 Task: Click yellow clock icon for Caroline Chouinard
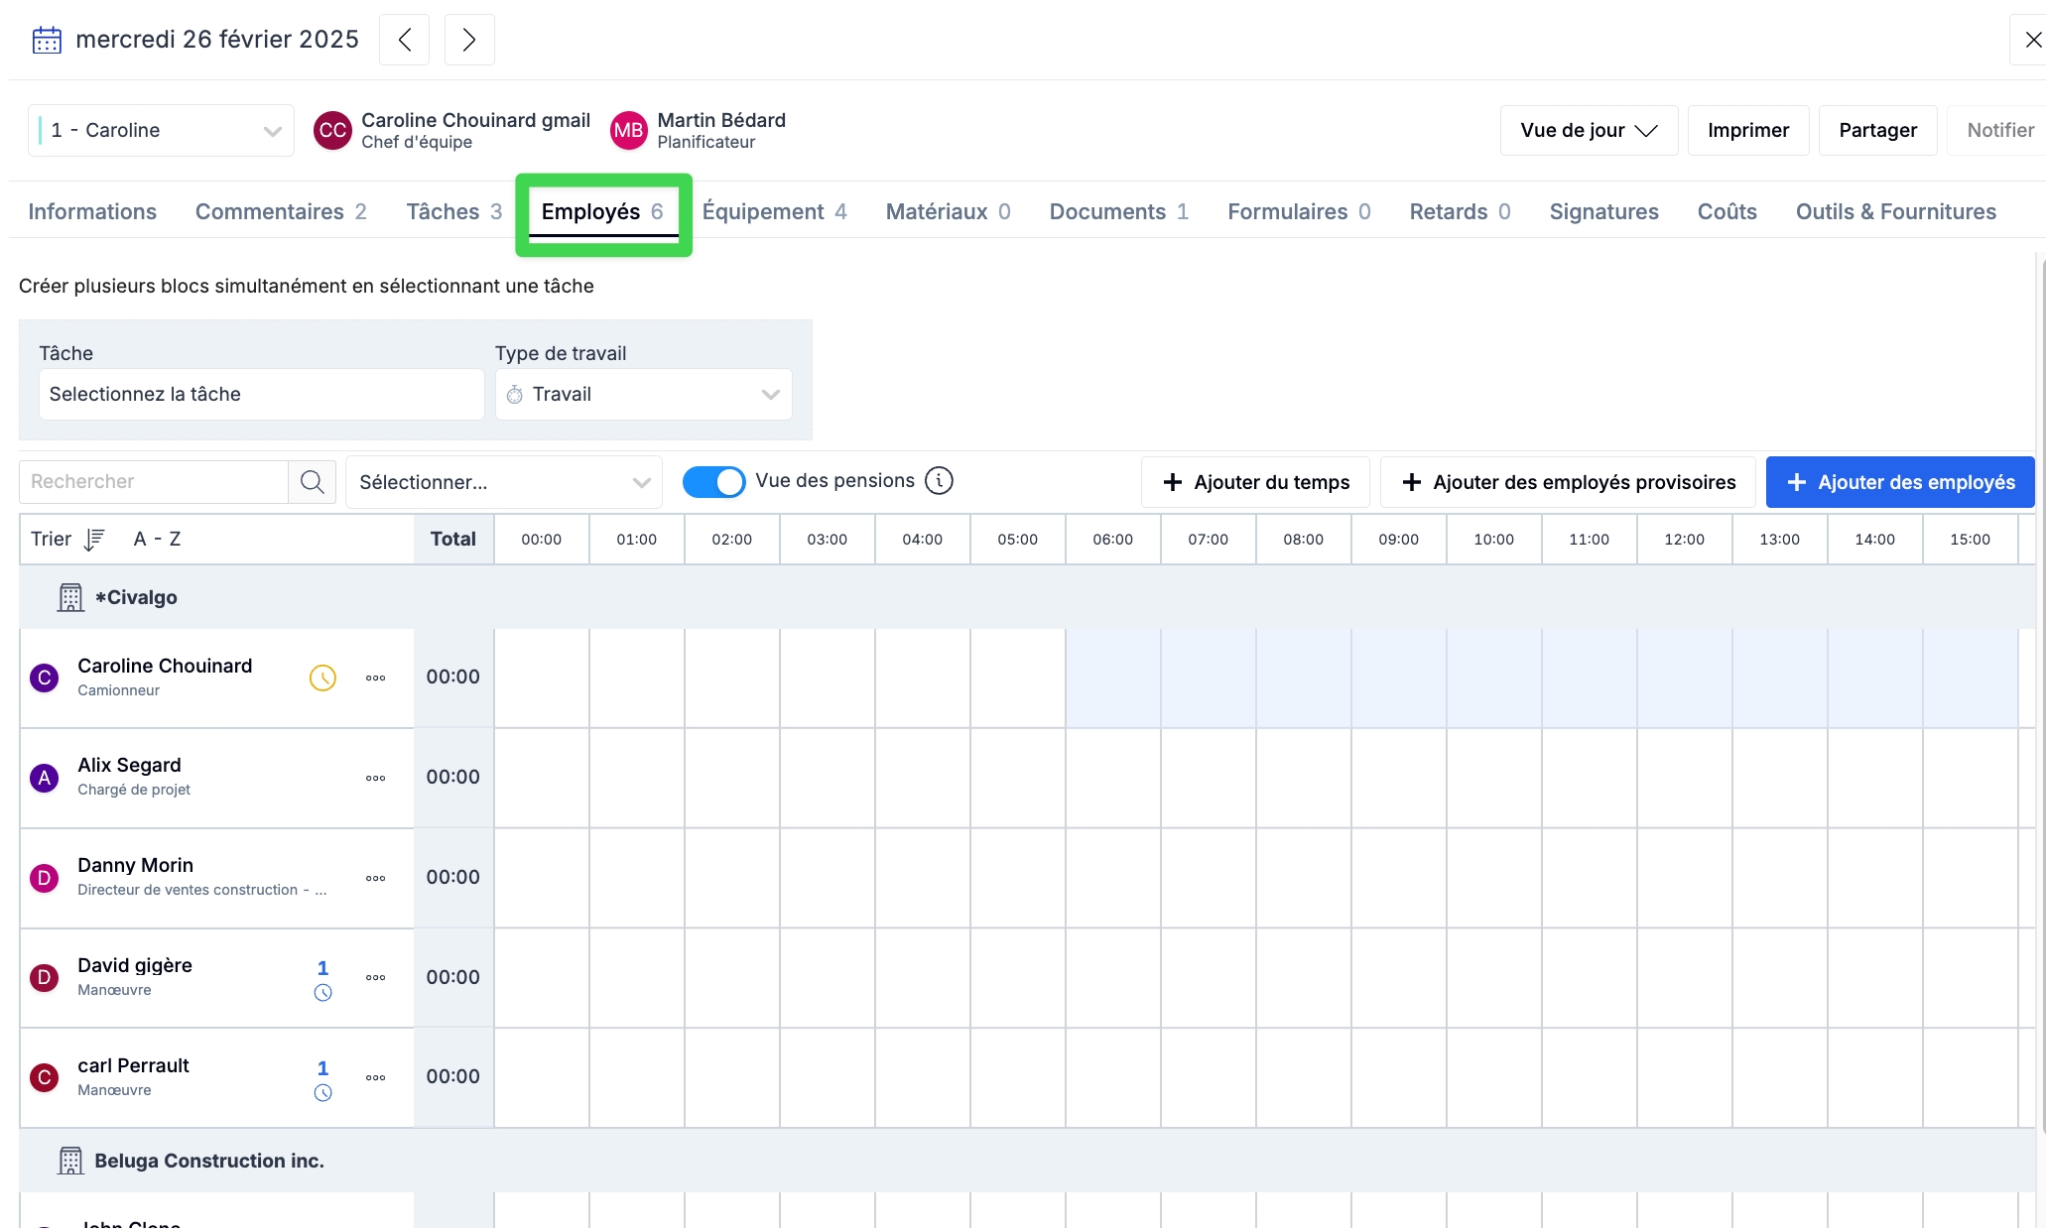click(x=322, y=678)
